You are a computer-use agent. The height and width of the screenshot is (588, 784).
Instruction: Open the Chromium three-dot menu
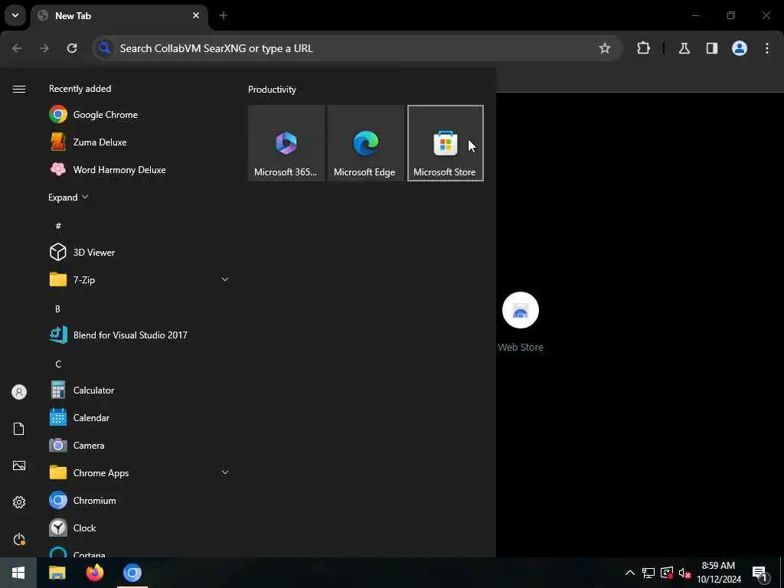pos(767,48)
